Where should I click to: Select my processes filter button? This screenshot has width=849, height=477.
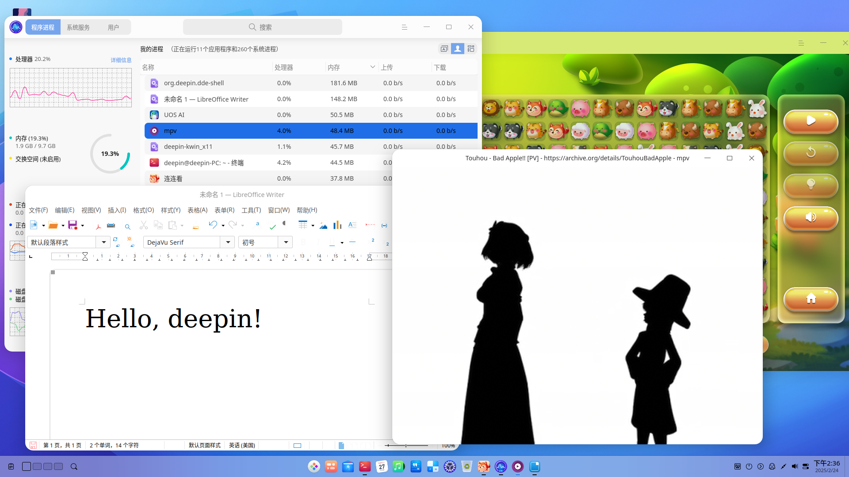tap(457, 49)
